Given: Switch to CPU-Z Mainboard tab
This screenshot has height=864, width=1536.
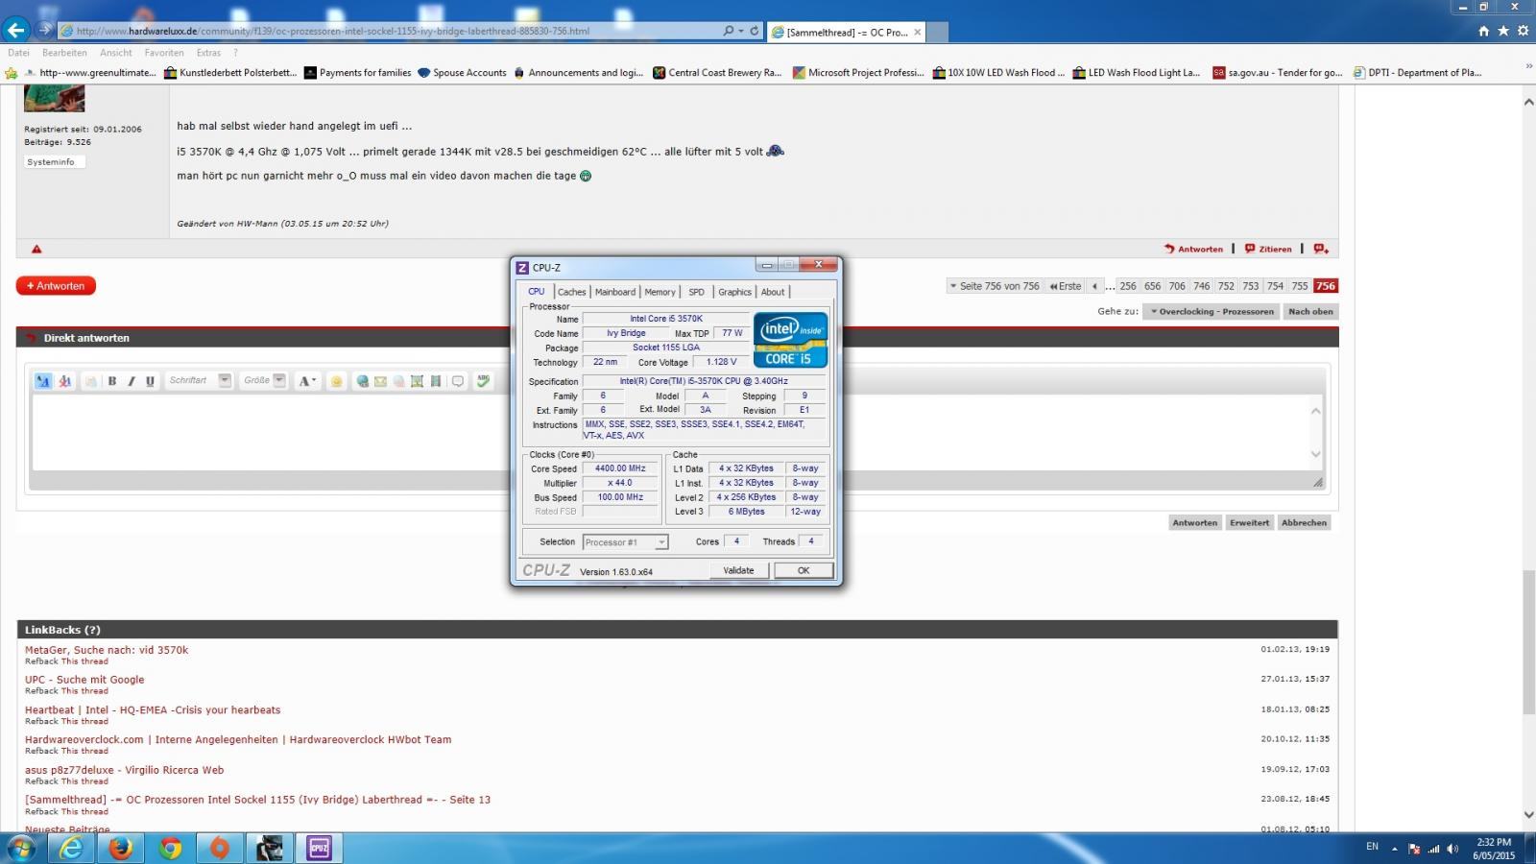Looking at the screenshot, I should [614, 292].
